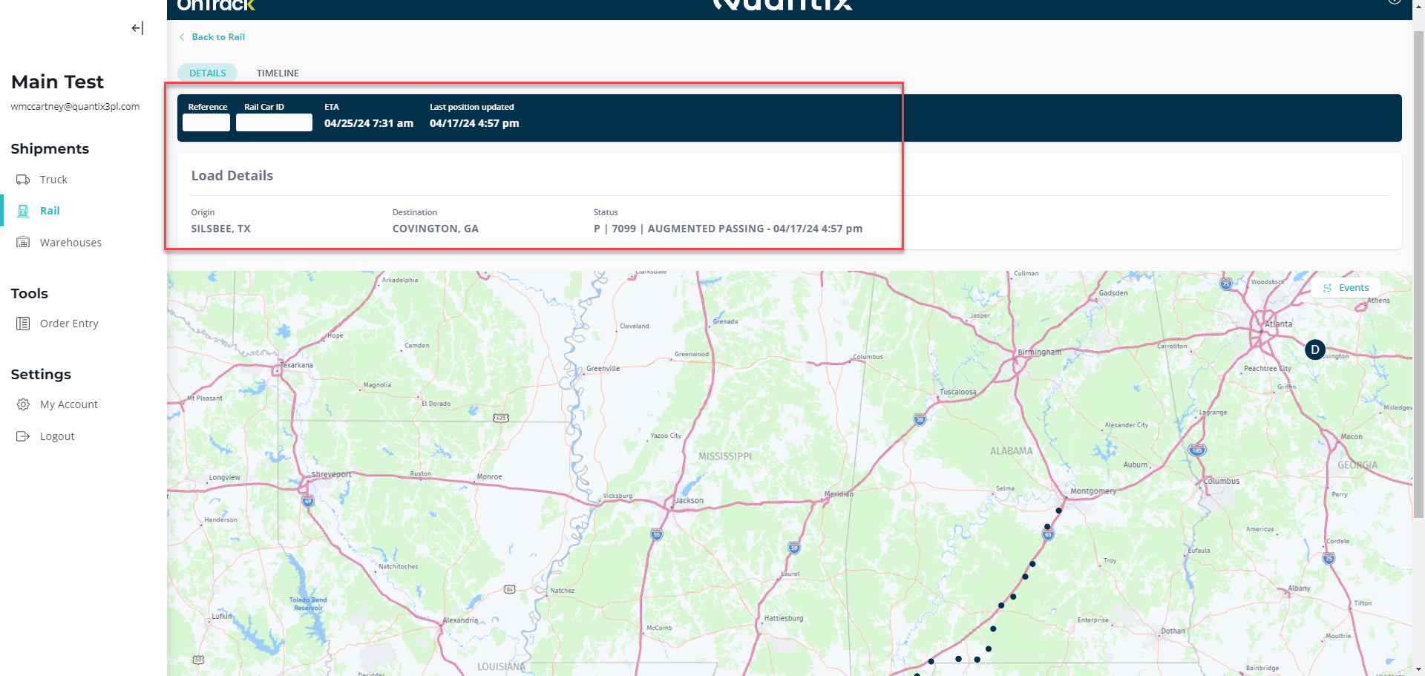Click the back chevron beside Back to Rail
Image resolution: width=1425 pixels, height=676 pixels.
click(182, 37)
